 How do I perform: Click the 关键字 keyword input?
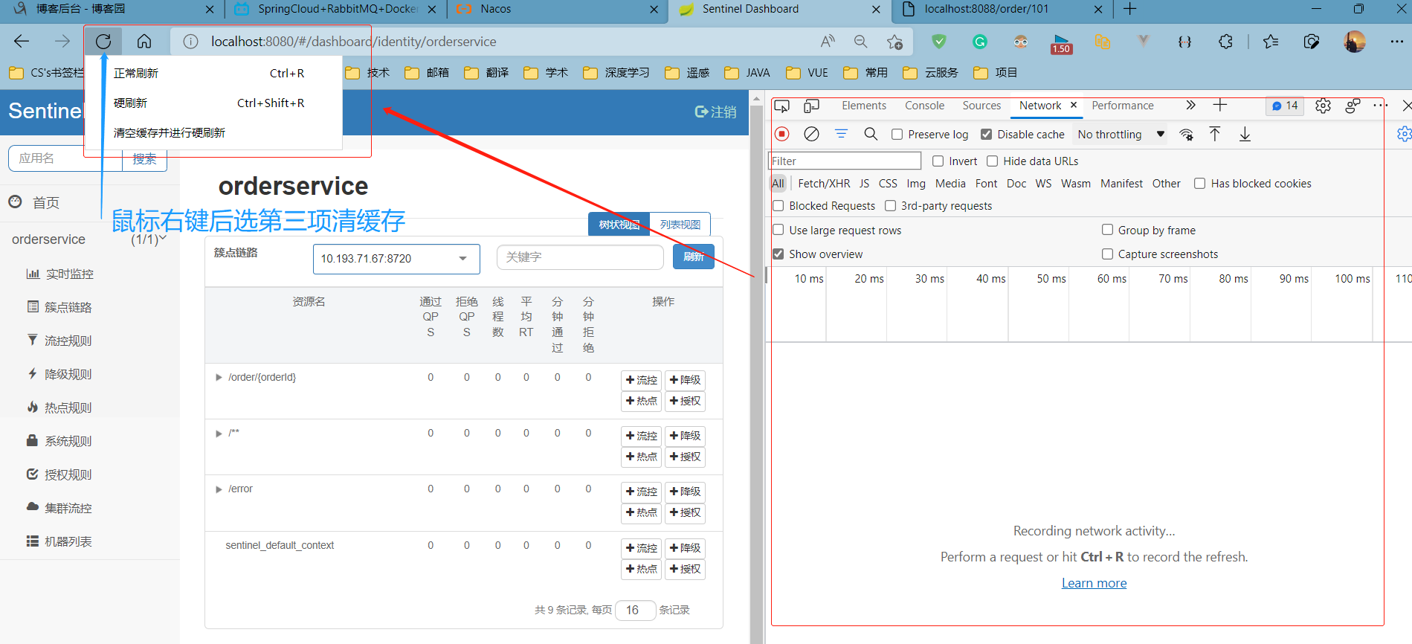[x=580, y=257]
